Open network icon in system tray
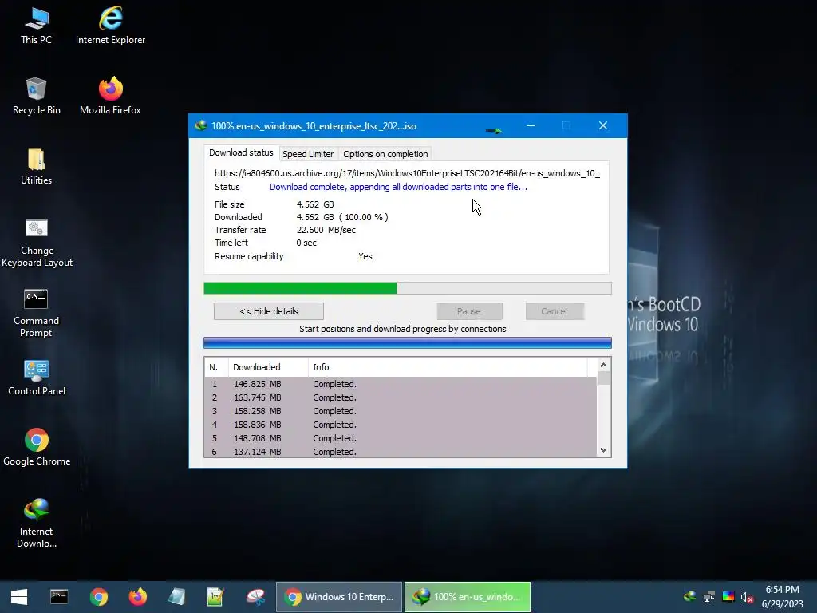The width and height of the screenshot is (817, 613). pos(708,597)
